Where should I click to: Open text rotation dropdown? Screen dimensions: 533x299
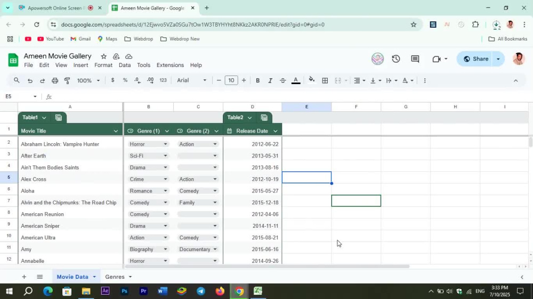(408, 80)
